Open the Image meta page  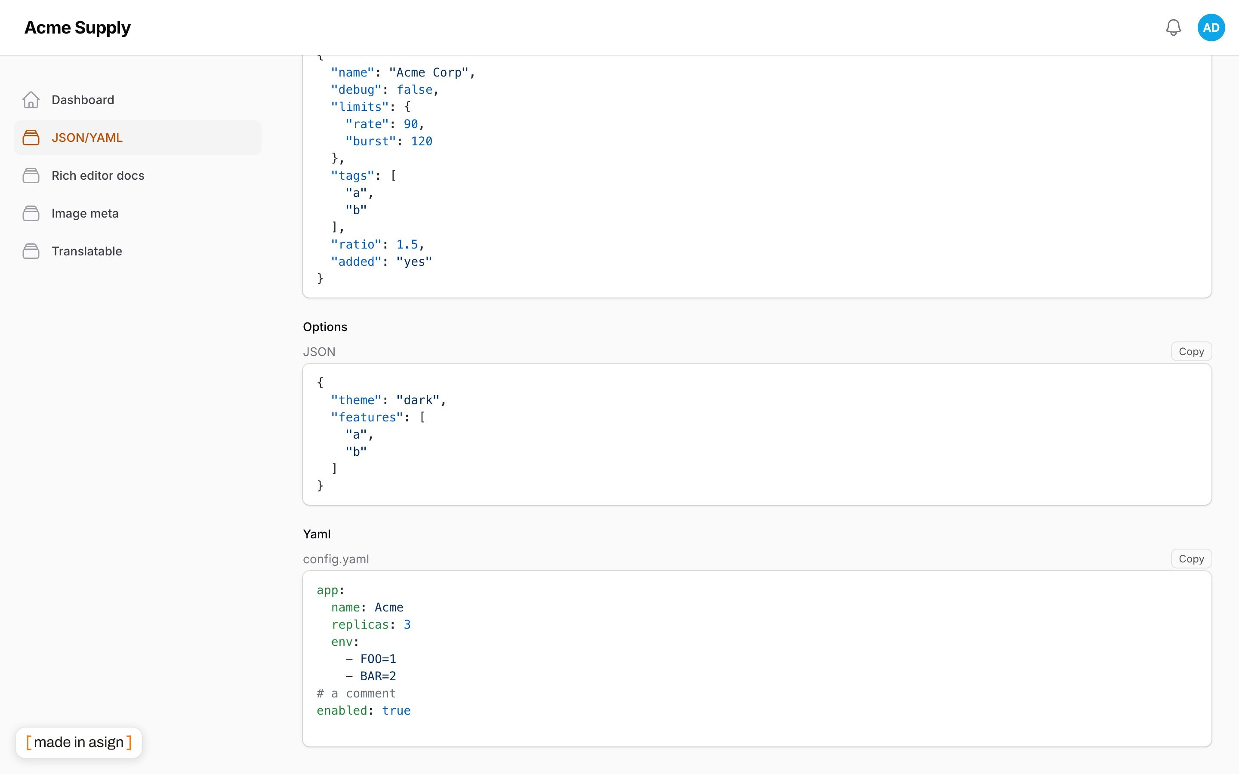point(137,213)
